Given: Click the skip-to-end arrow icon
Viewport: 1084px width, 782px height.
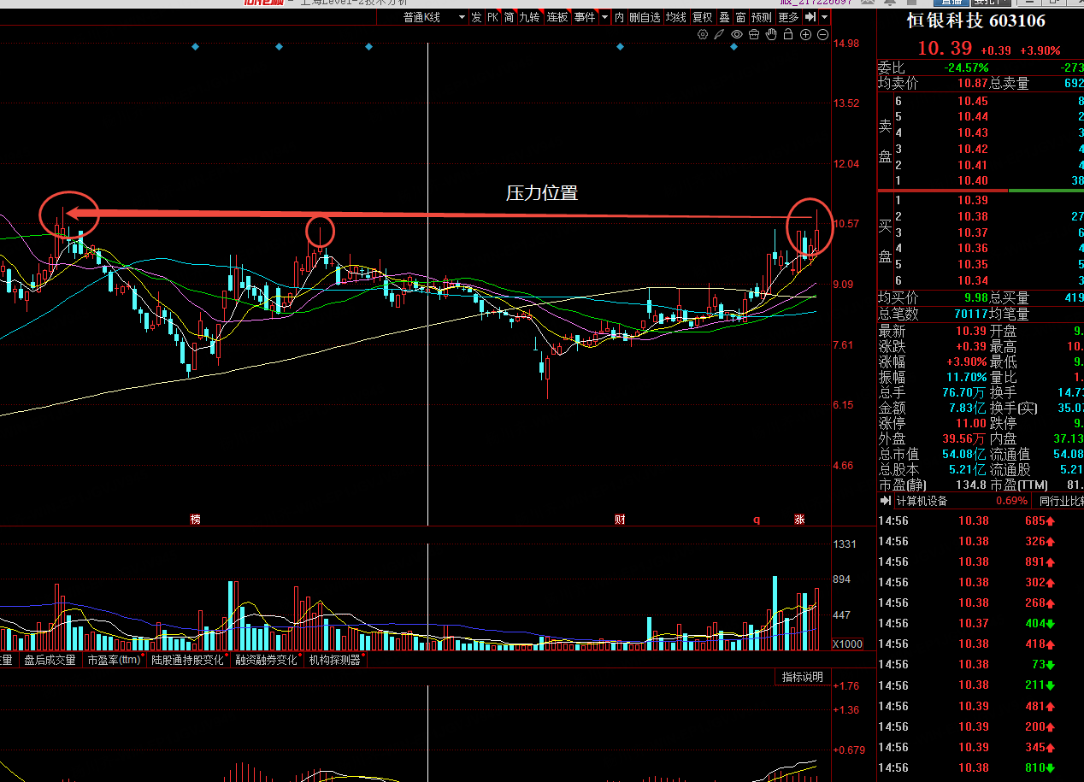Looking at the screenshot, I should (810, 17).
